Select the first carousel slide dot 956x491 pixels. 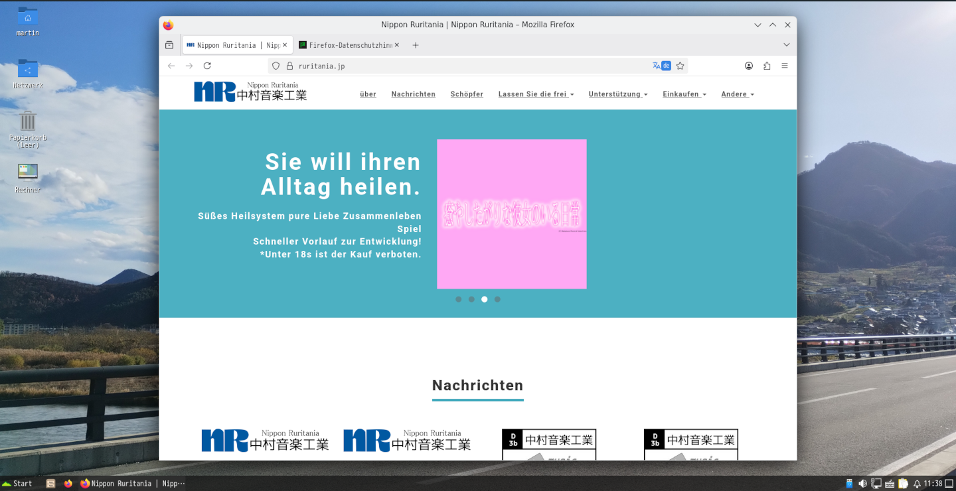tap(458, 299)
